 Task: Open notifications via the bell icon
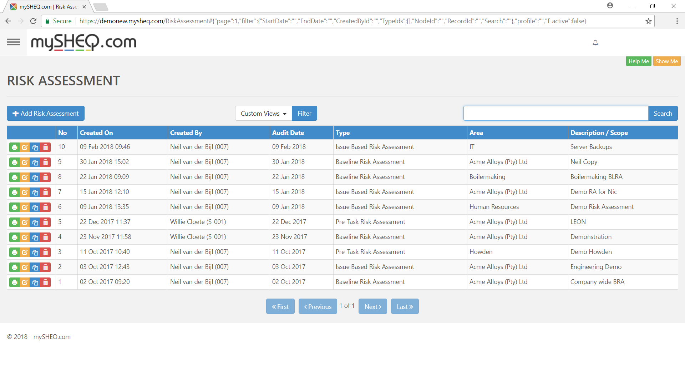coord(595,42)
